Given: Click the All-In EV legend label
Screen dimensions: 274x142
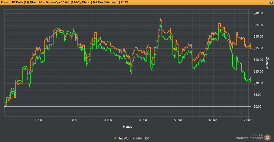Looking at the screenshot, I should [142, 138].
